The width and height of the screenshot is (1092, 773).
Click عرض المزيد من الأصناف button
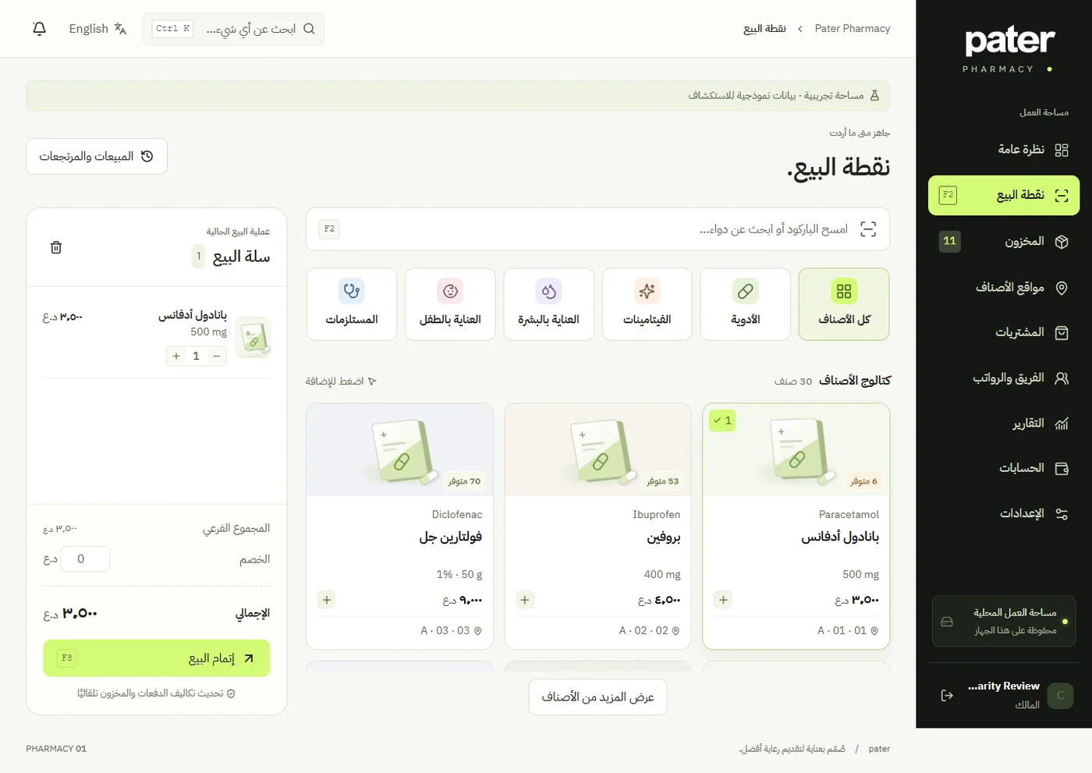coord(597,697)
